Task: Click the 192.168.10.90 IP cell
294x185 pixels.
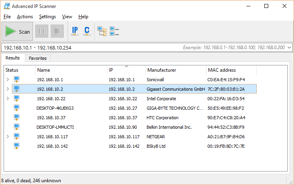Action: (x=123, y=127)
